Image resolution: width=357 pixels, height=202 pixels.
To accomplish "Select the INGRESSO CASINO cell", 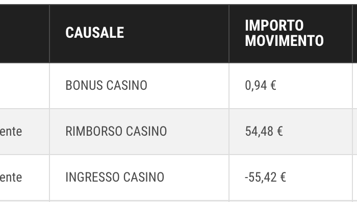I will [139, 178].
